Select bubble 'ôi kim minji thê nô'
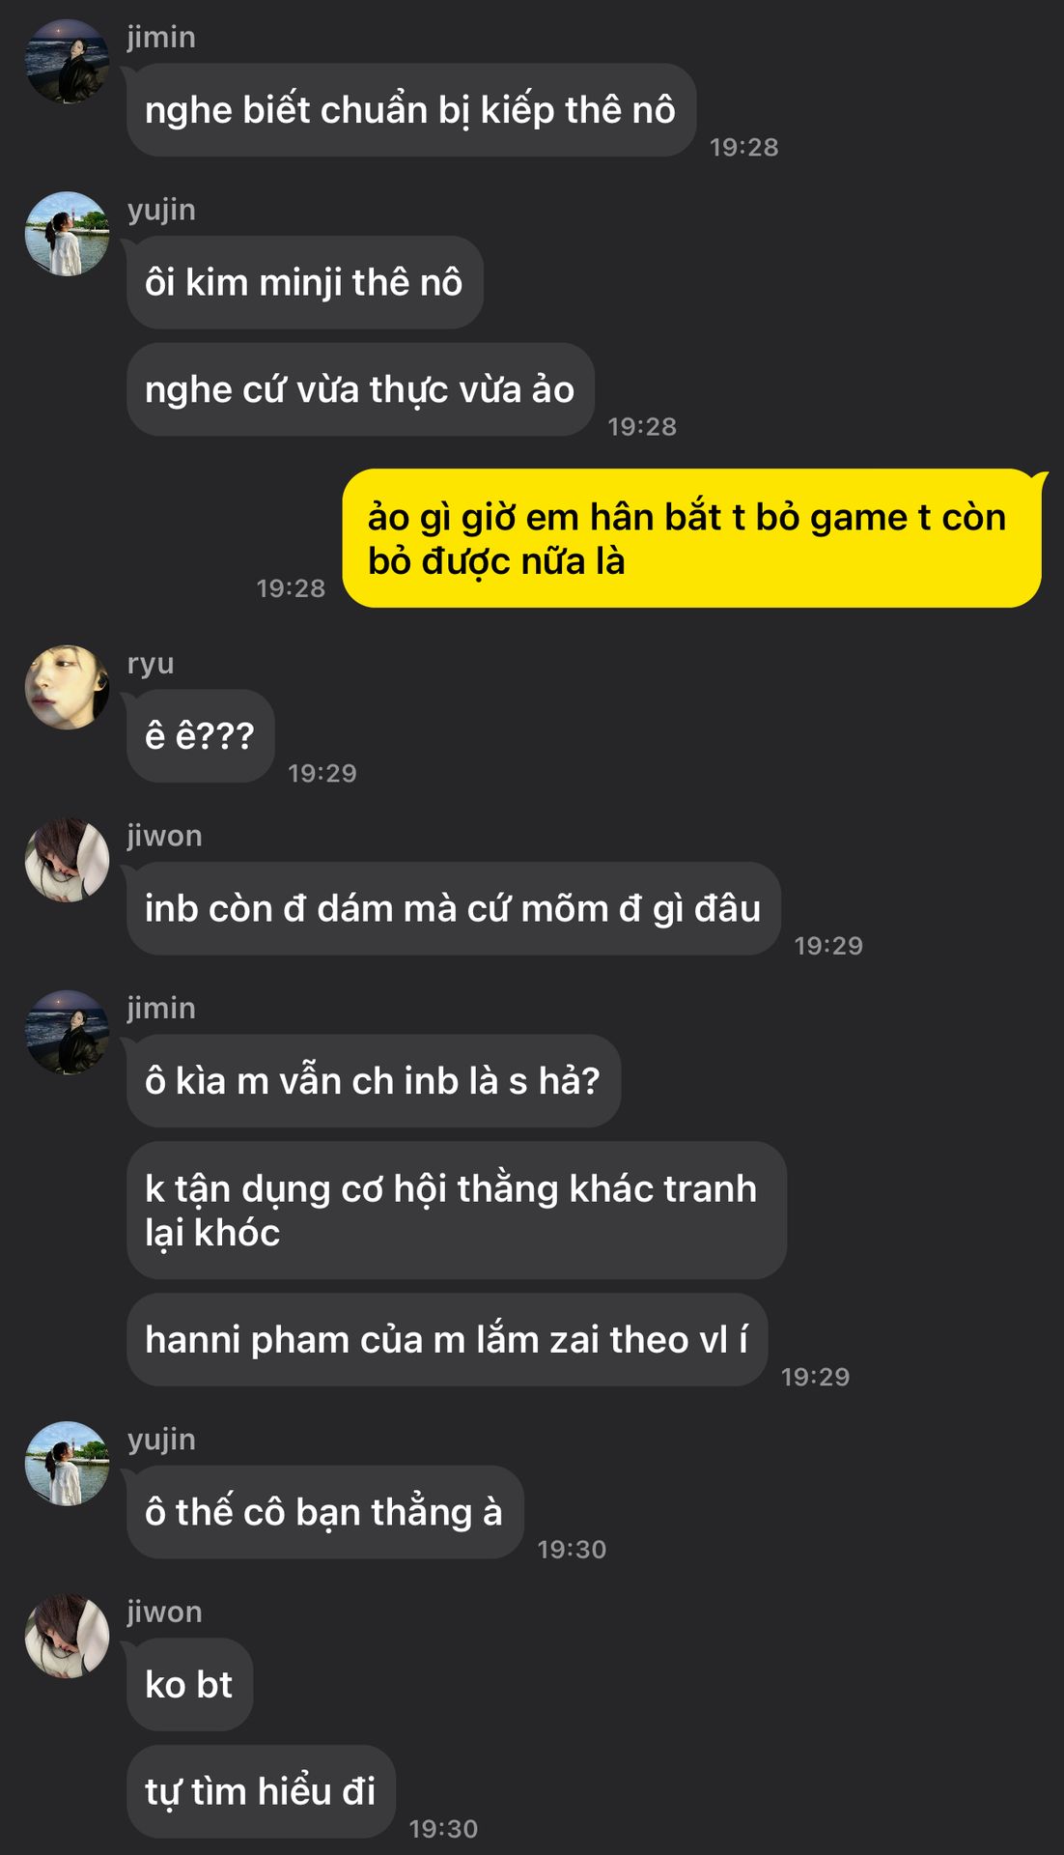 click(x=305, y=282)
